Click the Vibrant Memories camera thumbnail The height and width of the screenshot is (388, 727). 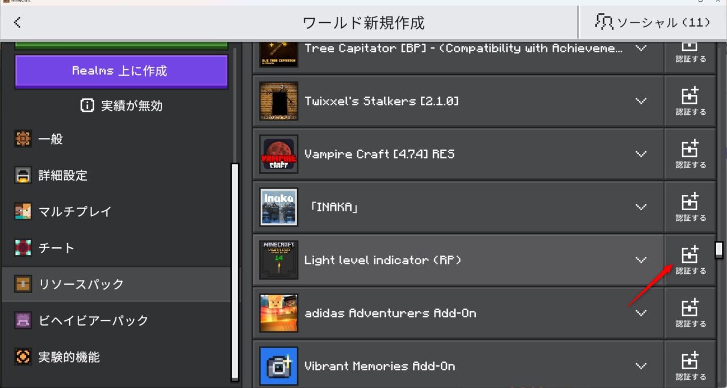(x=279, y=366)
